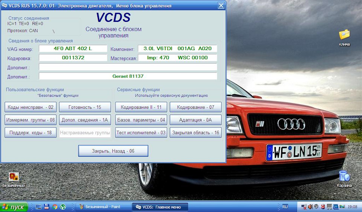Click the save floppy quick launch icon

click(x=47, y=207)
